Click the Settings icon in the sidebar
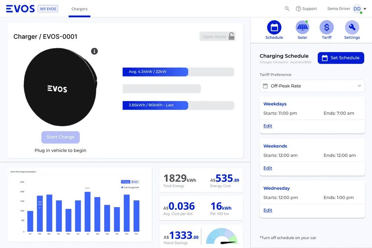The image size is (372, 248). [351, 27]
